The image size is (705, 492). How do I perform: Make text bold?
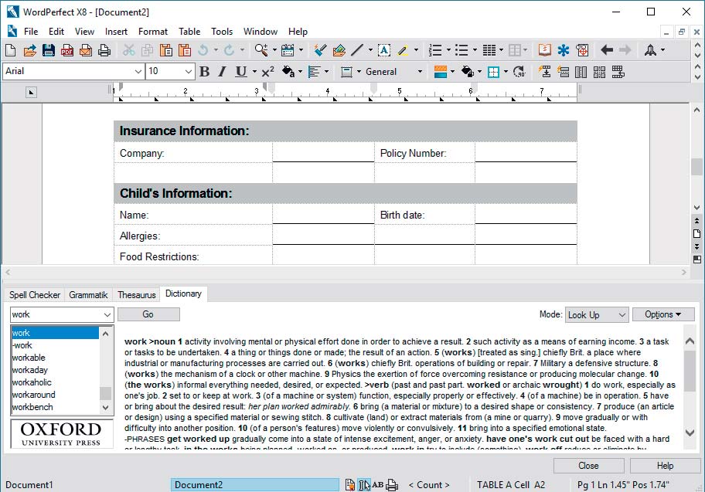(x=205, y=72)
